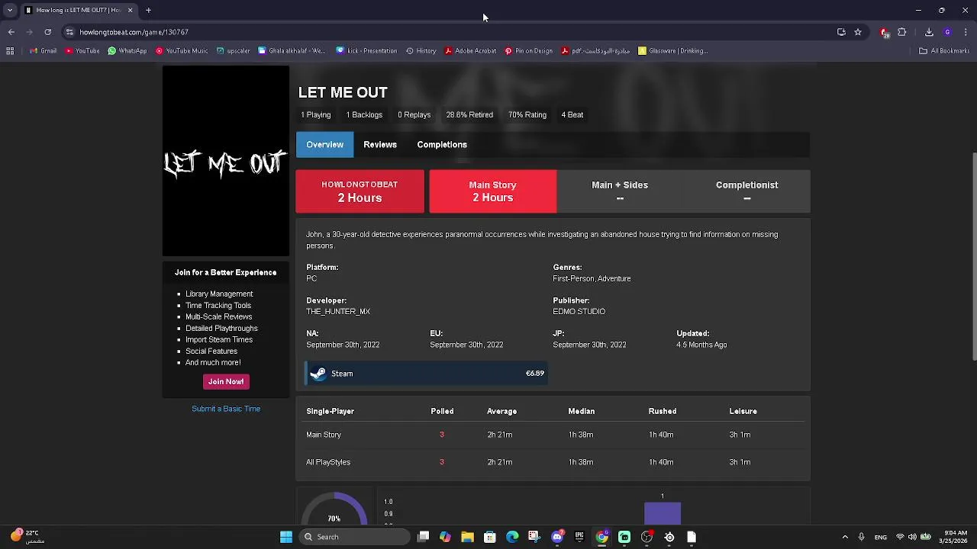Click the 28.8% Retired stat
The width and height of the screenshot is (977, 549).
(x=469, y=115)
